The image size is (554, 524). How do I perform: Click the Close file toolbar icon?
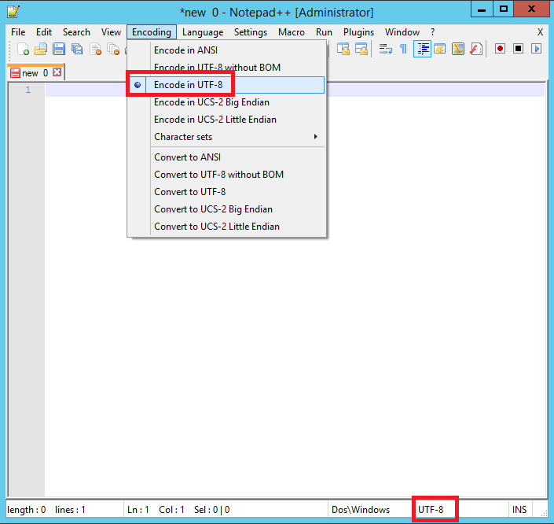pos(95,49)
